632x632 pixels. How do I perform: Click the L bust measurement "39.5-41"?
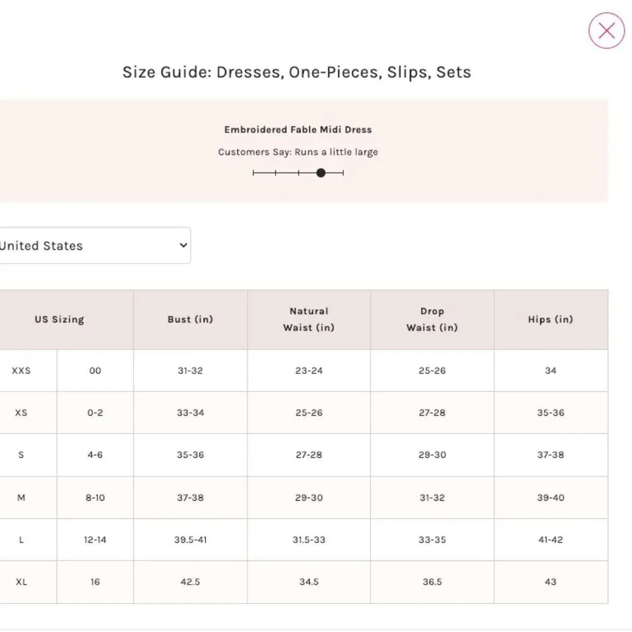pyautogui.click(x=190, y=540)
